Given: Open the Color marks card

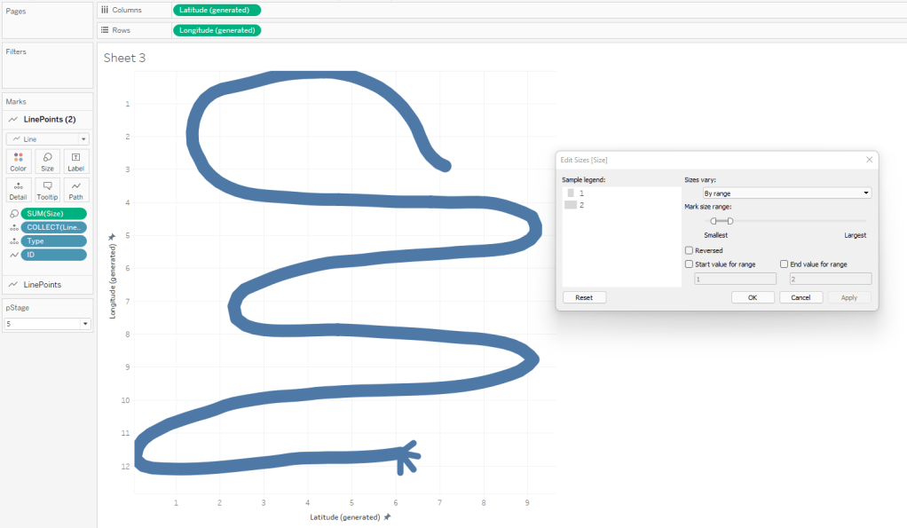Looking at the screenshot, I should click(x=18, y=162).
